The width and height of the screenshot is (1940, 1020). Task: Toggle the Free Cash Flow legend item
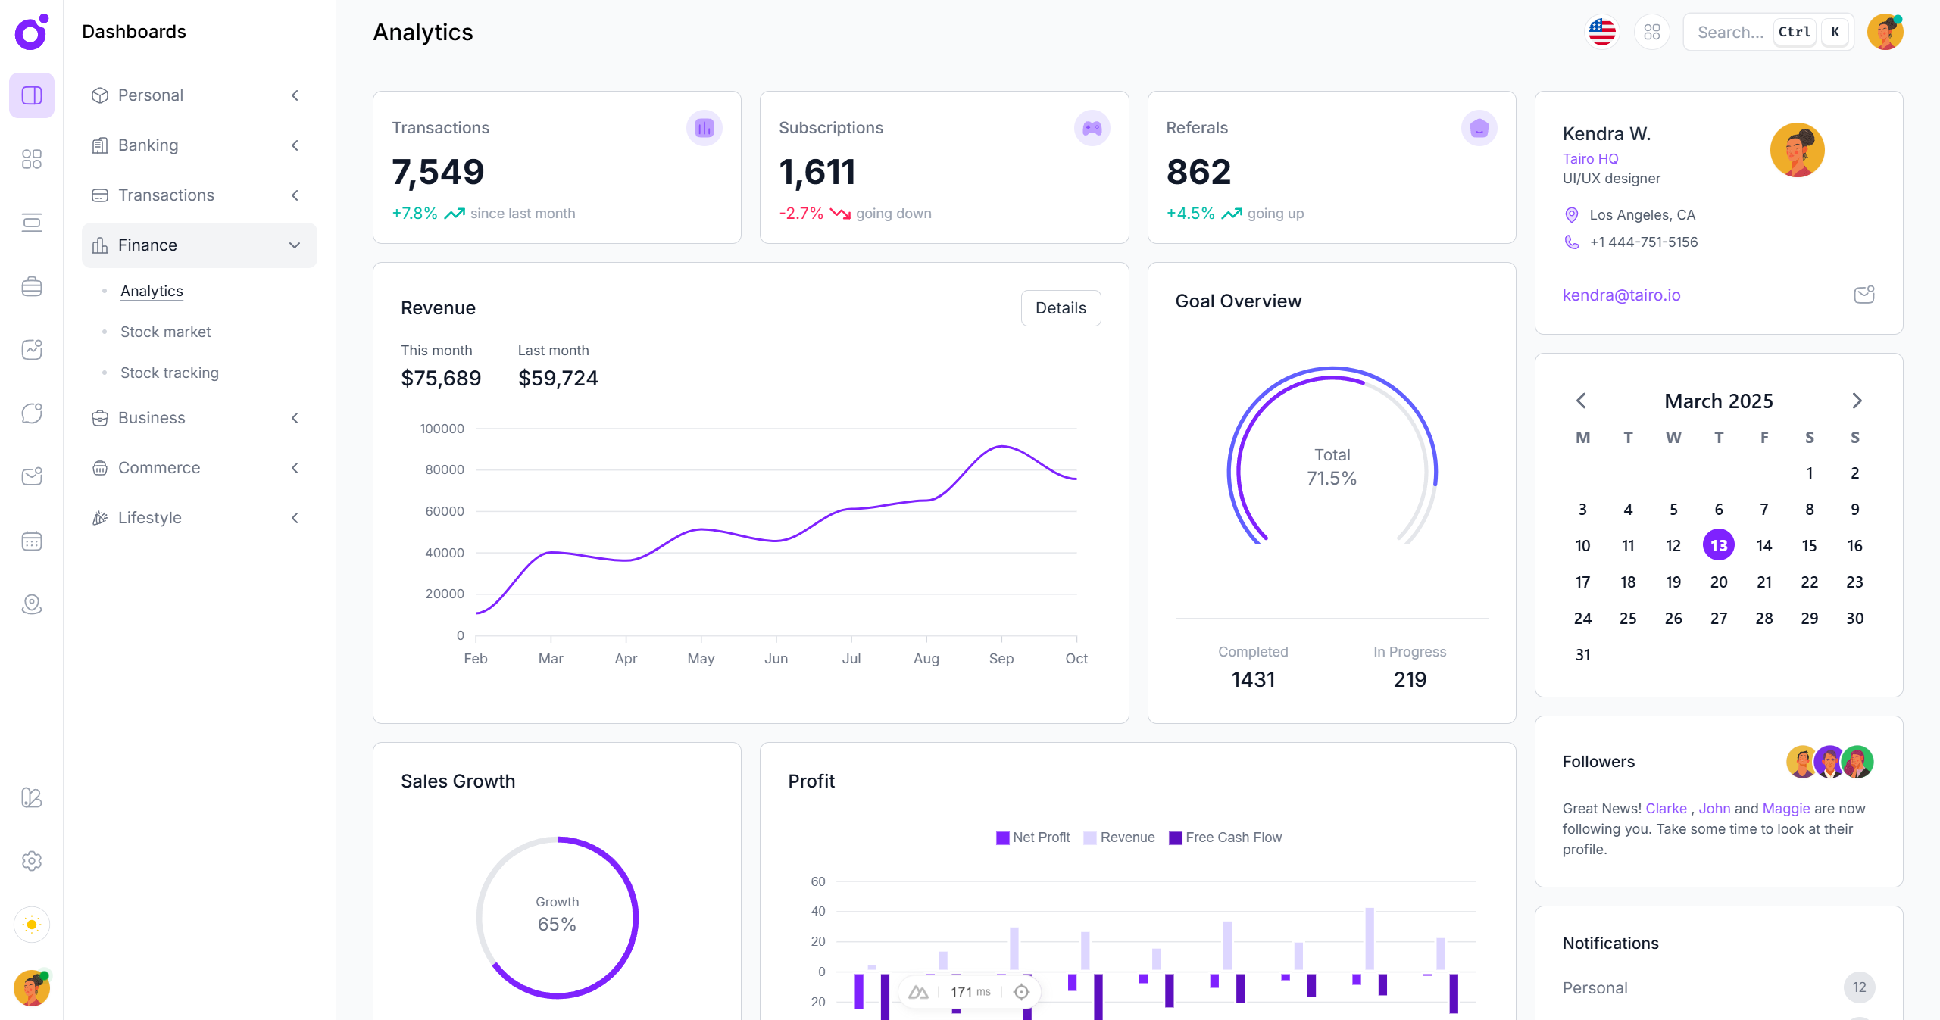(x=1226, y=838)
